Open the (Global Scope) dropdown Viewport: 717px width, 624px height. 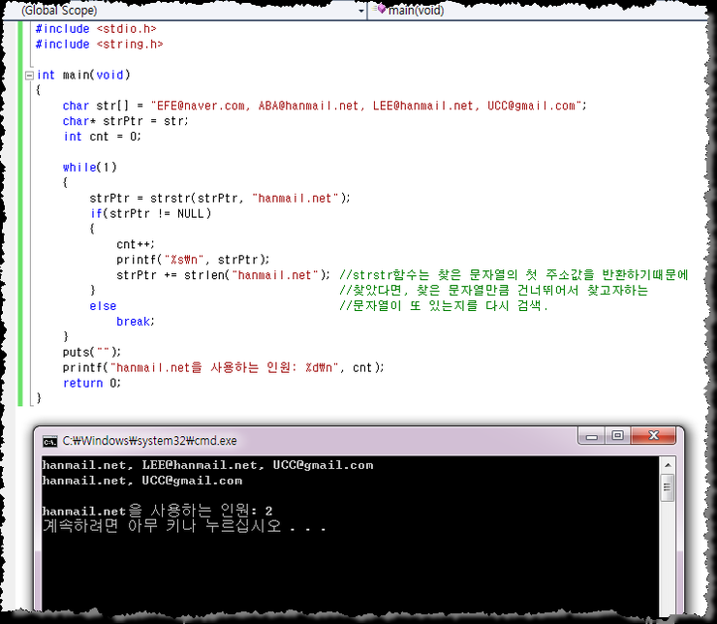(x=361, y=10)
